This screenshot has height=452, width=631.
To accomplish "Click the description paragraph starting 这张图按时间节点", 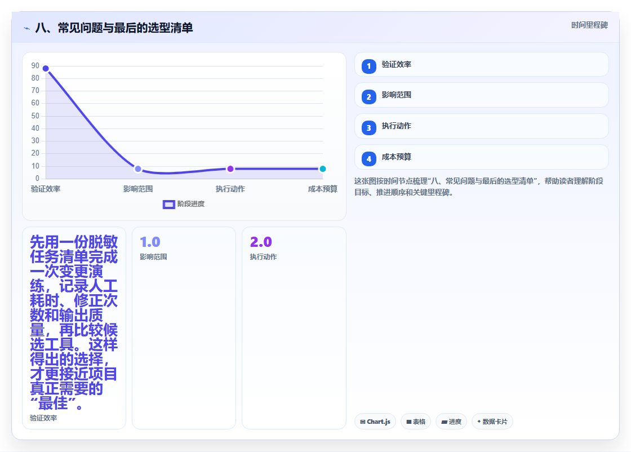I will coord(479,187).
